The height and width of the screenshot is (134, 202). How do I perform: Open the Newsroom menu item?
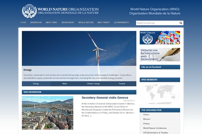36,22
